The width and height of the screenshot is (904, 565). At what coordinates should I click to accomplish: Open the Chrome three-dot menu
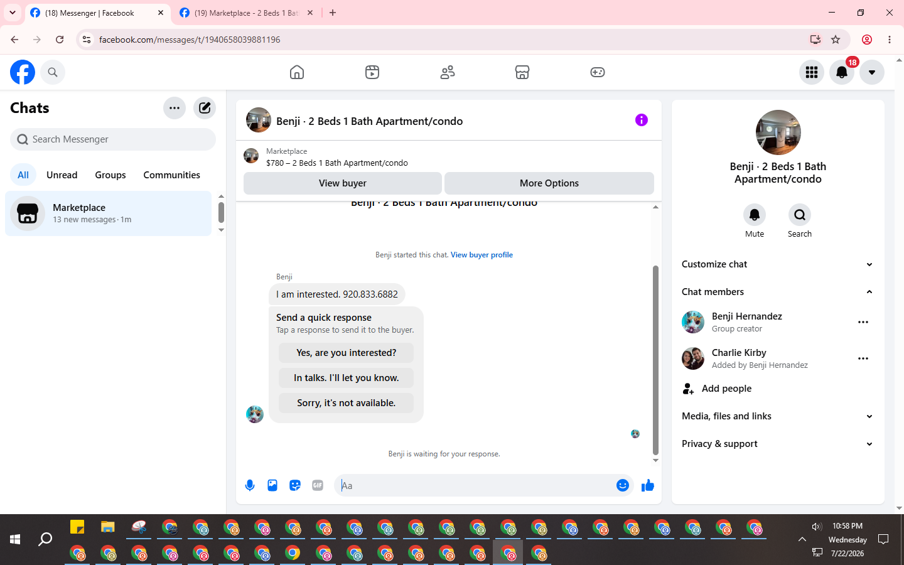coord(890,40)
